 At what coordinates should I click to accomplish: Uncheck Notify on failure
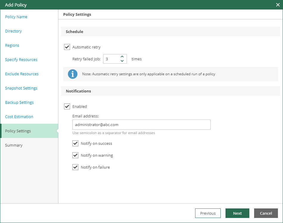click(x=75, y=167)
